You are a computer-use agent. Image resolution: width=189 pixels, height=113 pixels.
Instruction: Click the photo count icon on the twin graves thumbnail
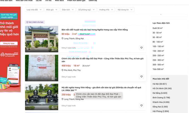coord(53,107)
